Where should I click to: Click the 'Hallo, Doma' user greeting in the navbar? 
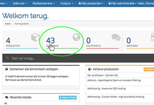pyautogui.click(x=146, y=3)
